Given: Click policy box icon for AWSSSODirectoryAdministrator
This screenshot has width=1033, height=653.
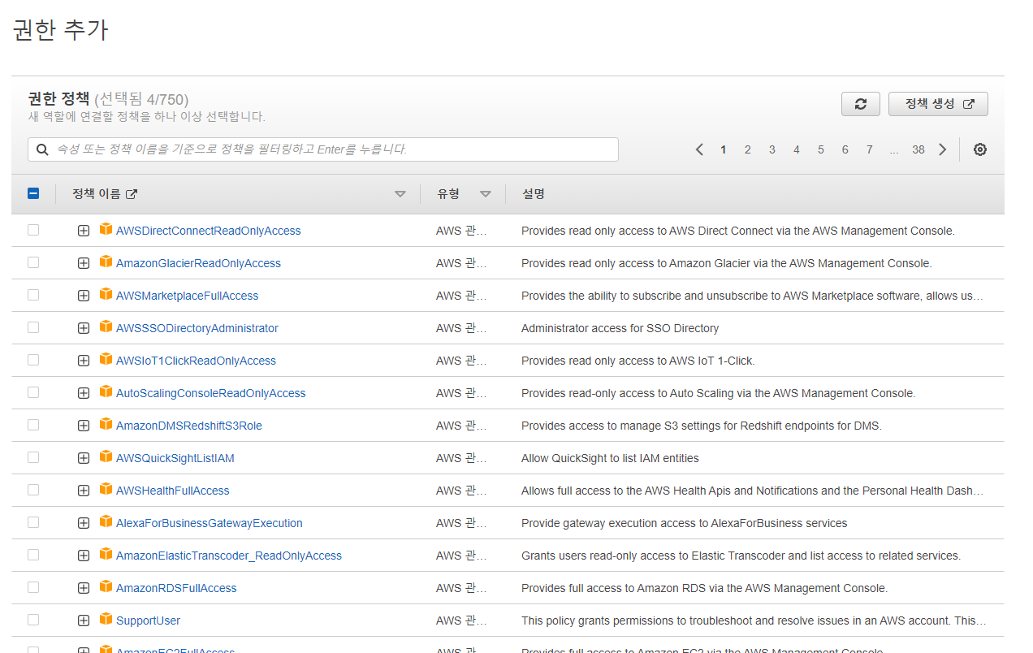Looking at the screenshot, I should coord(106,327).
